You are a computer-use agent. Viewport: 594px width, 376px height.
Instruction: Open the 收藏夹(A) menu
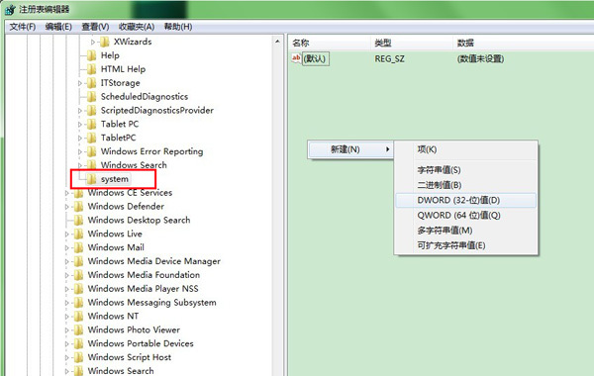tap(137, 27)
